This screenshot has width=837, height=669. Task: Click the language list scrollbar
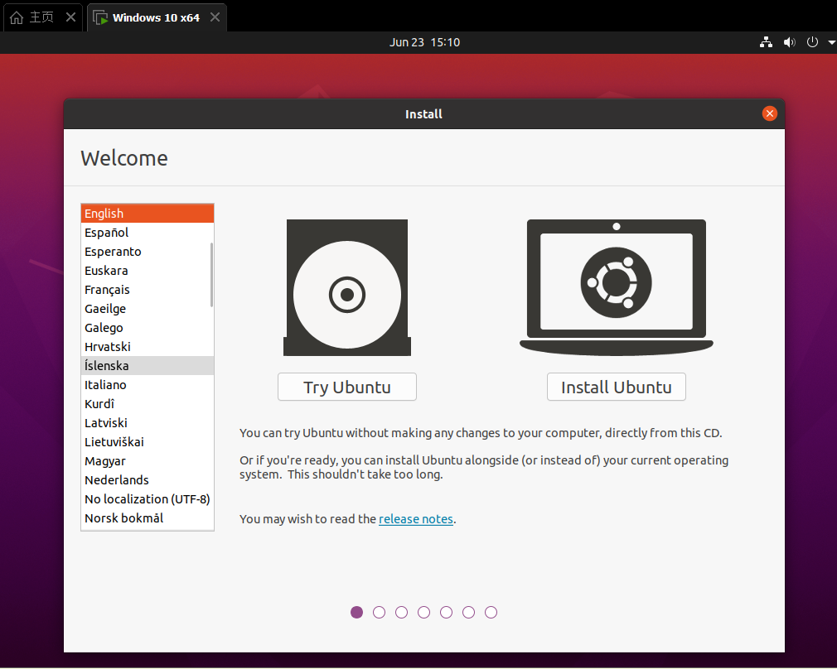pos(212,275)
